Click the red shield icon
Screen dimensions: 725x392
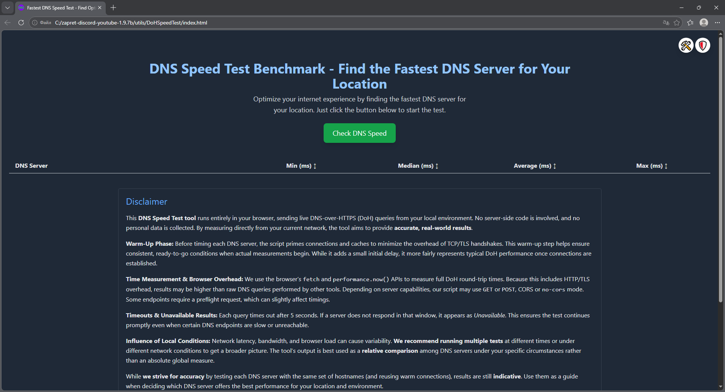click(x=703, y=46)
